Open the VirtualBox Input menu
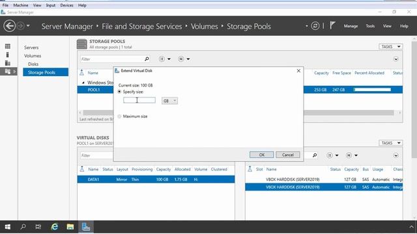Image resolution: width=417 pixels, height=234 pixels. tap(51, 5)
